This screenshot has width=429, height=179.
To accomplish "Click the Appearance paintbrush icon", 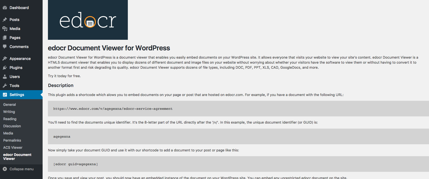I will click(5, 59).
